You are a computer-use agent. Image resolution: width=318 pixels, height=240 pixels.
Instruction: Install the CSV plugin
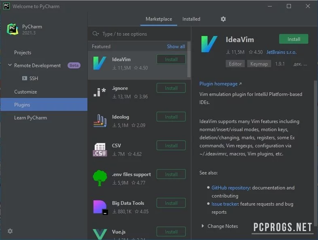(x=171, y=146)
